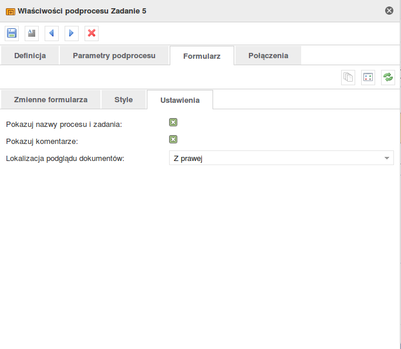401x349 pixels.
Task: Click the blue floppy disk save icon
Action: click(x=12, y=33)
